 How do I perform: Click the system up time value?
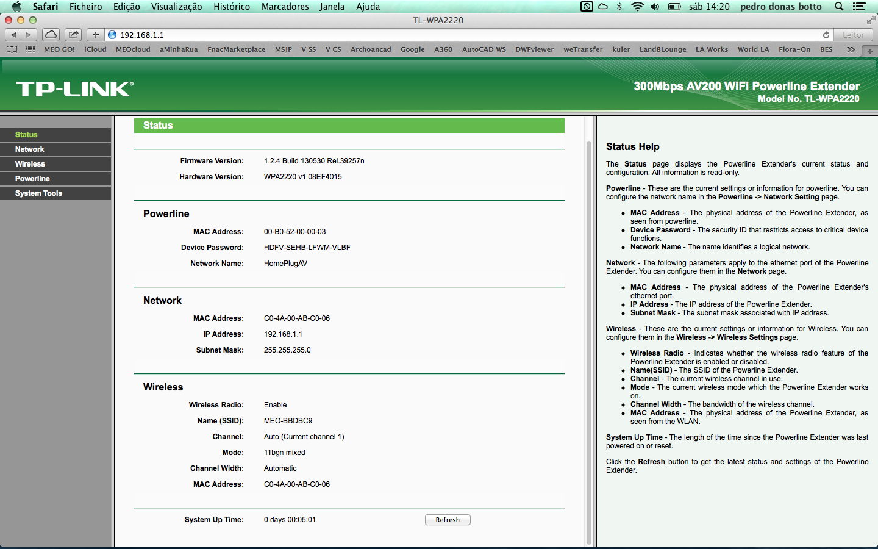click(x=290, y=520)
